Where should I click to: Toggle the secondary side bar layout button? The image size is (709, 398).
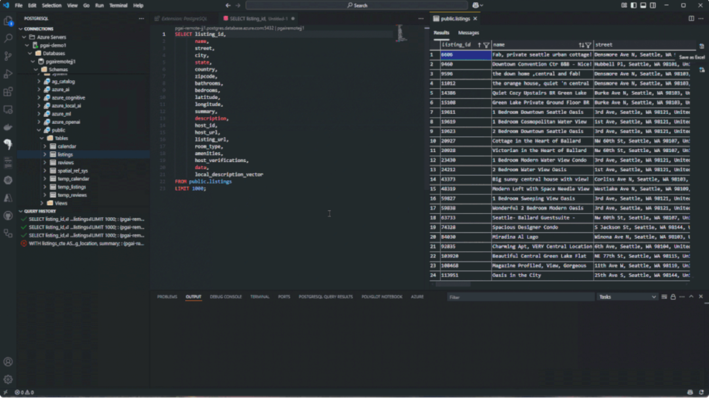click(x=653, y=5)
